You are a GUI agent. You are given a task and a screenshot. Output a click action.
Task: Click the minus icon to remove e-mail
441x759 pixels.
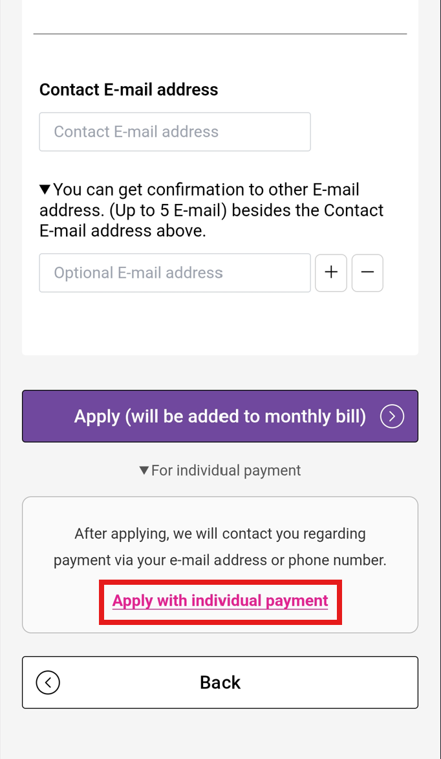pos(367,273)
